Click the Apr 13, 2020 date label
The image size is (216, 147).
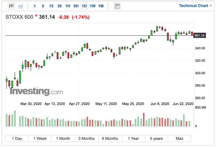coord(55,104)
